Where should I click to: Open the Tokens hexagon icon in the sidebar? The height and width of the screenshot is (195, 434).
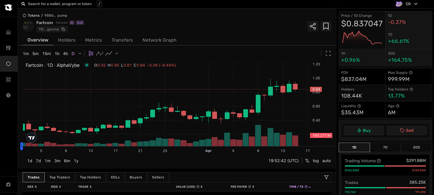pos(8,64)
